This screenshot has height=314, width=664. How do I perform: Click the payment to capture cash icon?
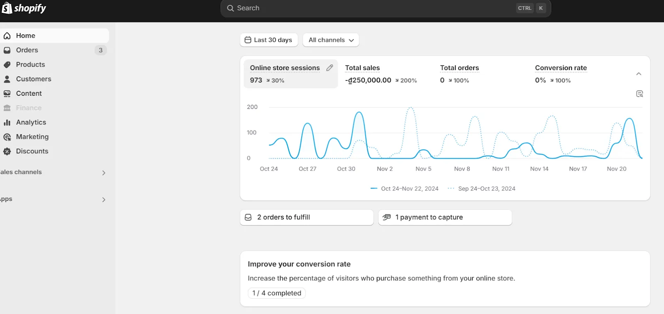(387, 217)
